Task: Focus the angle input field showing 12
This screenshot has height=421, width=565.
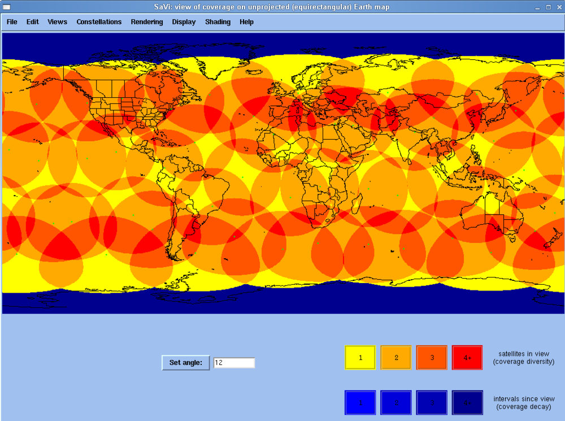Action: tap(234, 363)
